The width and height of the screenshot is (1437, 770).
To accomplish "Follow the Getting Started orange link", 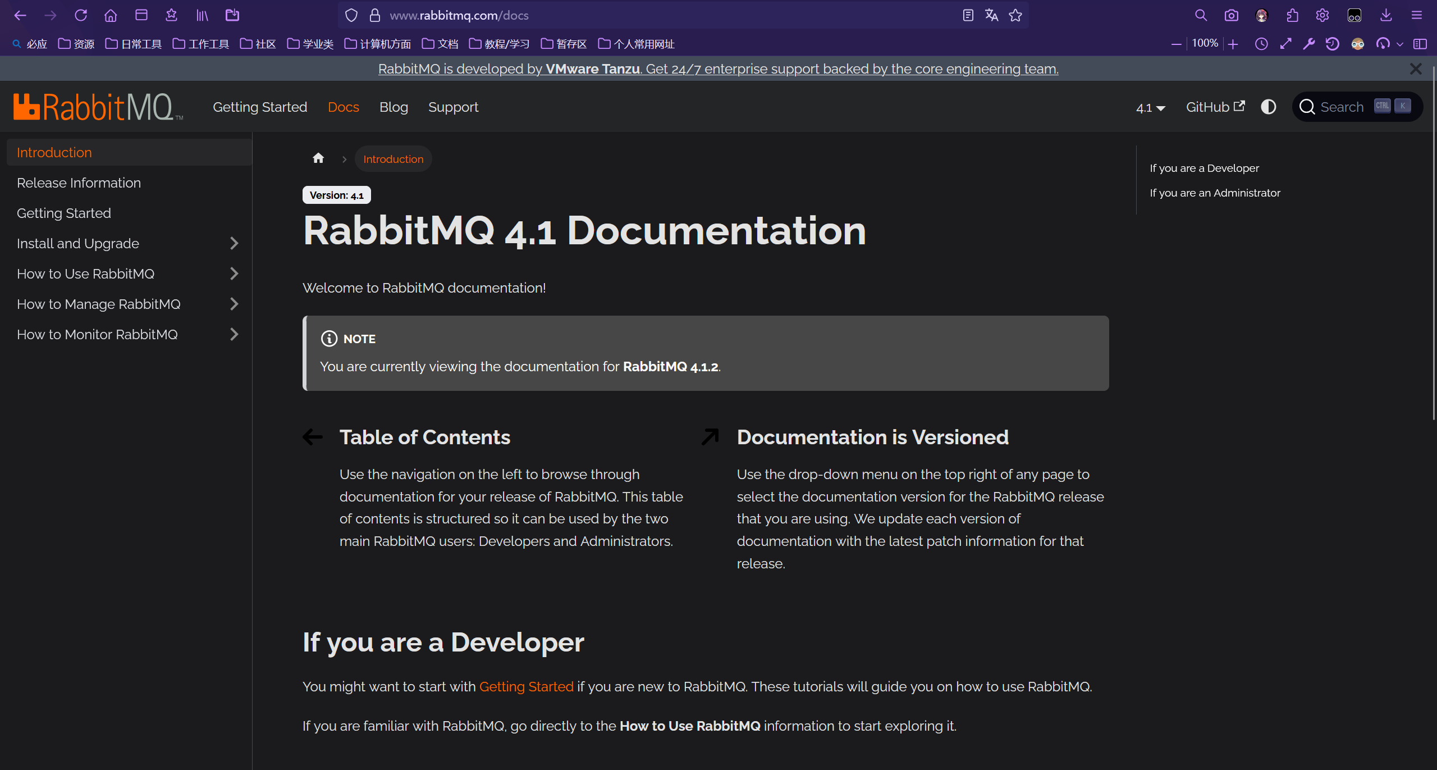I will [526, 686].
